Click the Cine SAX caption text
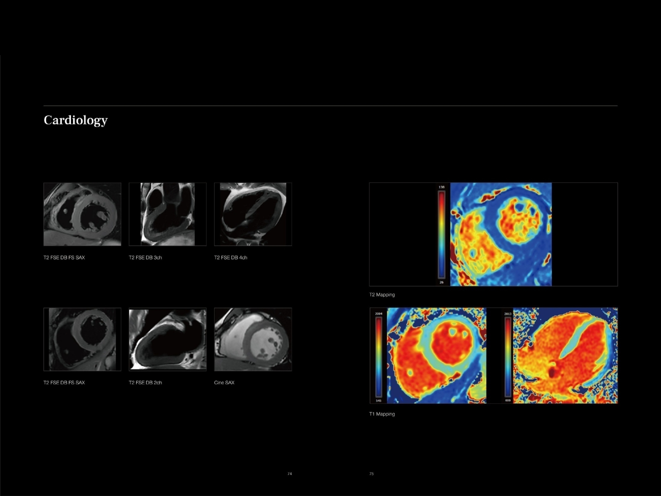The width and height of the screenshot is (661, 496). 224,382
